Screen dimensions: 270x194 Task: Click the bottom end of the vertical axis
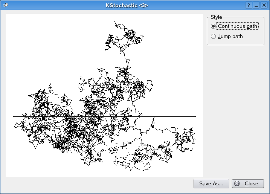click(53, 168)
